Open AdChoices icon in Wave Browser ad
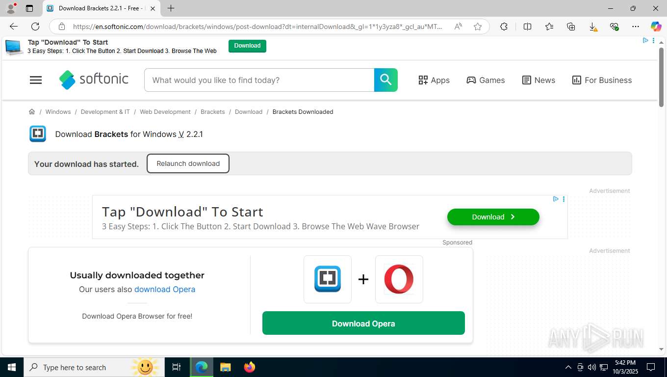The width and height of the screenshot is (667, 377). (x=556, y=199)
